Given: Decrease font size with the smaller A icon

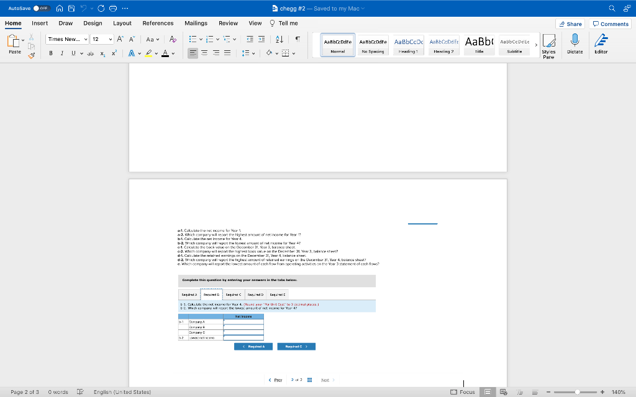Looking at the screenshot, I should click(x=132, y=39).
